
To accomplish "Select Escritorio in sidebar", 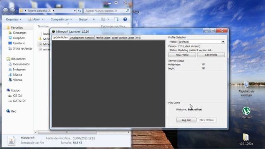I will click(19, 43).
